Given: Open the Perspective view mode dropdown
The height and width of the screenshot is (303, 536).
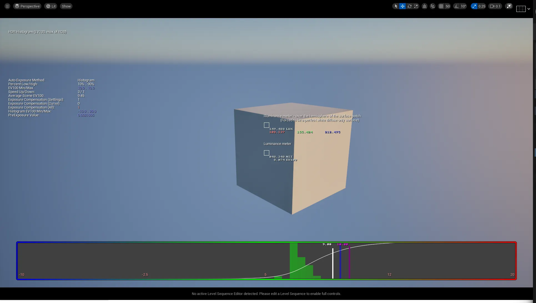Looking at the screenshot, I should (27, 6).
